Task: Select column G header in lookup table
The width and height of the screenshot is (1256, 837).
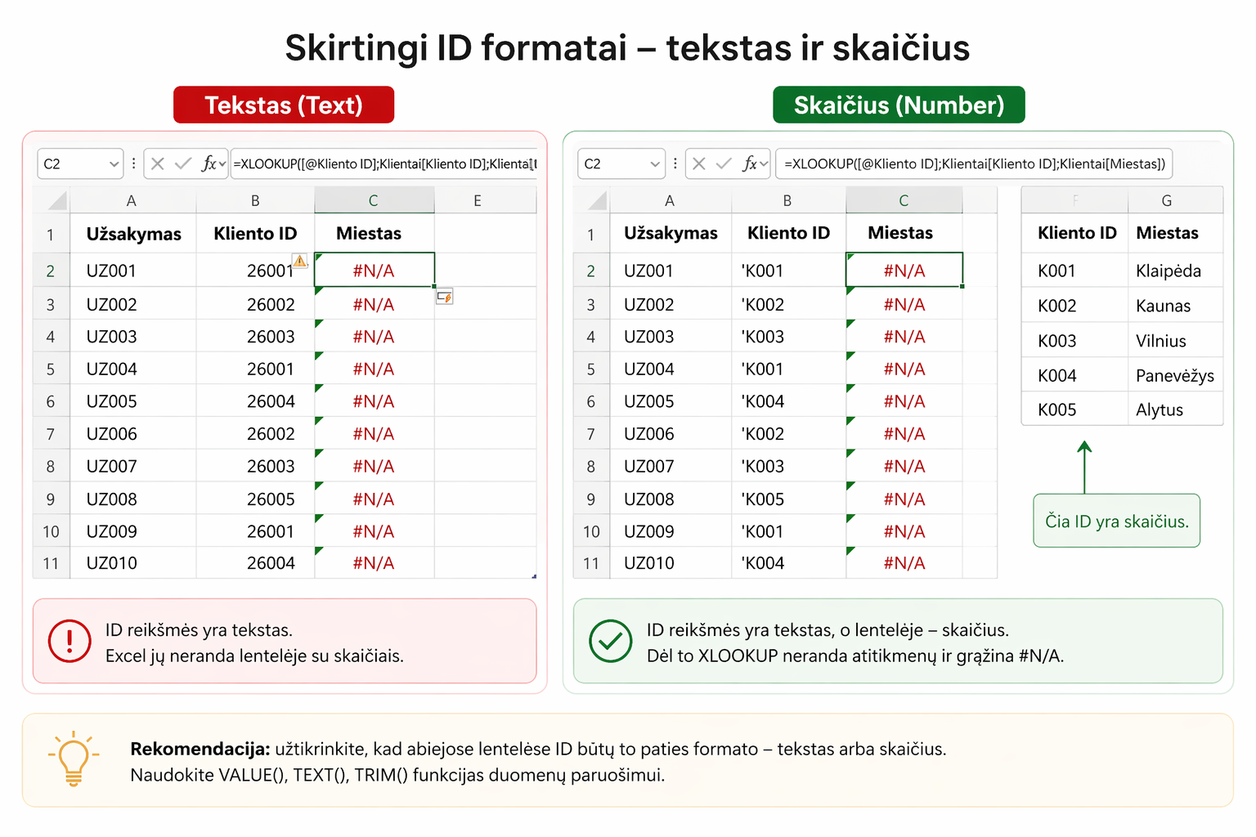Action: click(x=1175, y=200)
